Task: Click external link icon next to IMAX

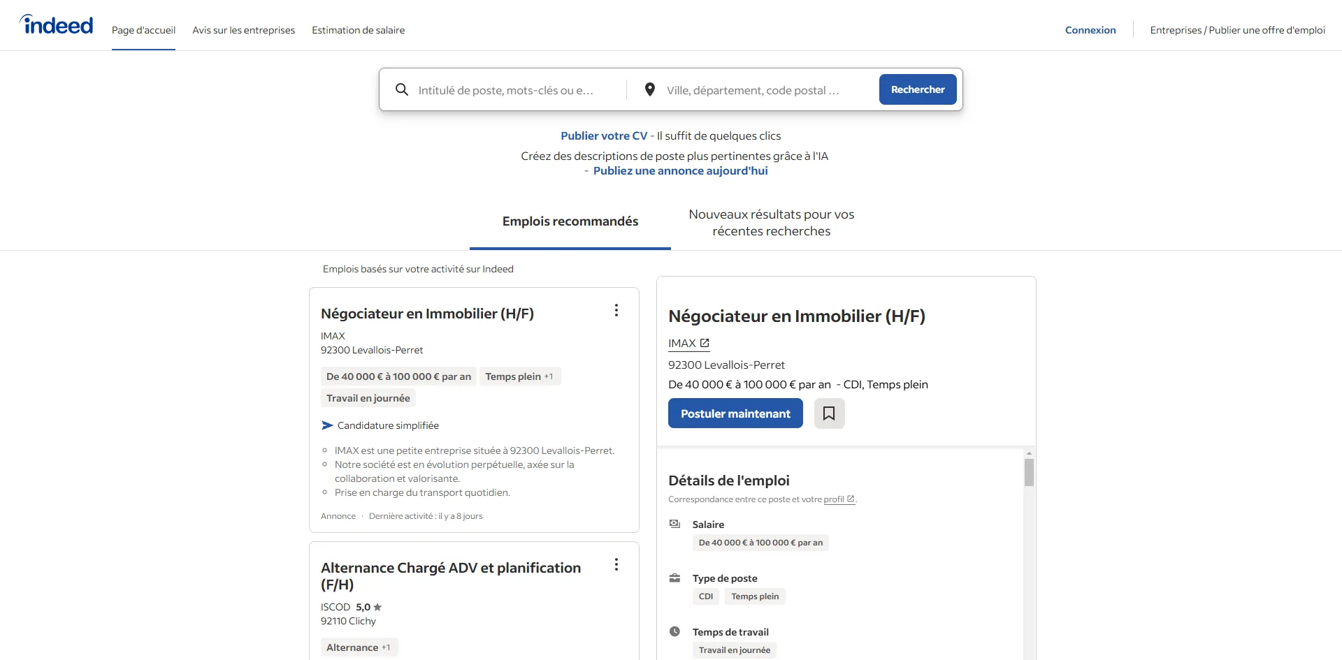Action: coord(705,343)
